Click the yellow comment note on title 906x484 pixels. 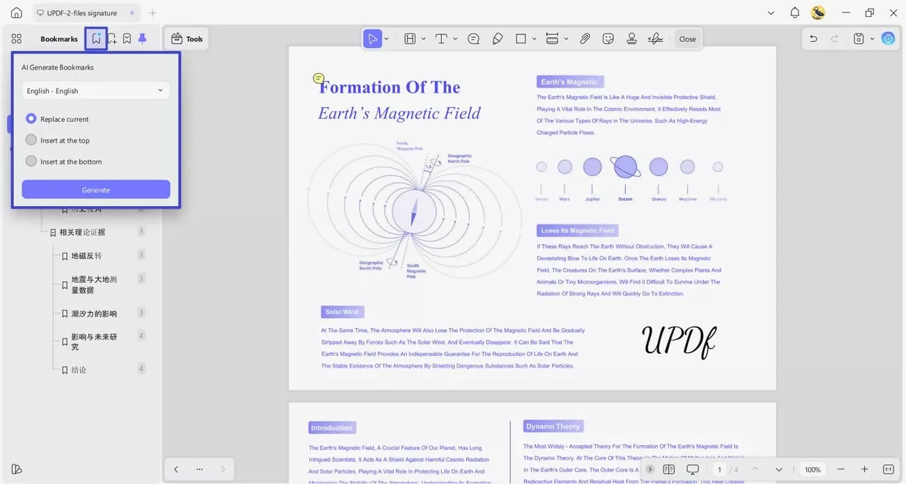[318, 78]
